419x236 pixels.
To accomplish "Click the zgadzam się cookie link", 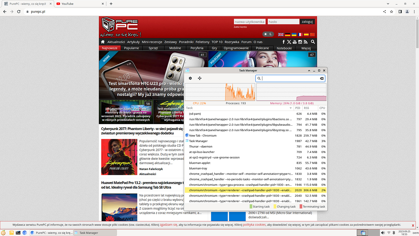I will coord(168,225).
